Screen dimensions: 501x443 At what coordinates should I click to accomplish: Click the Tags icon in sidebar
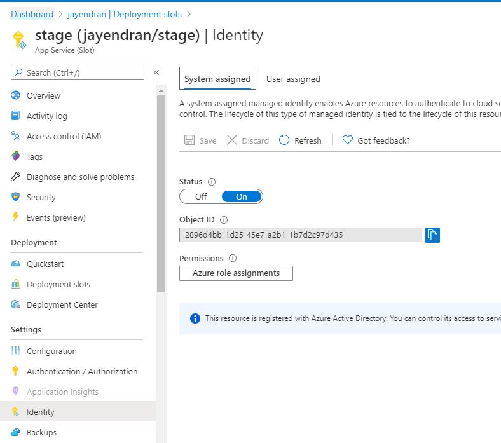click(15, 156)
